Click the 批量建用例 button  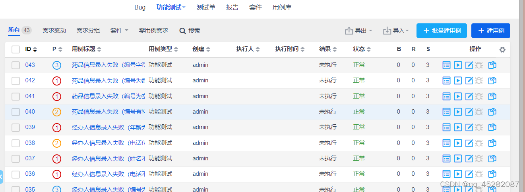tap(441, 31)
